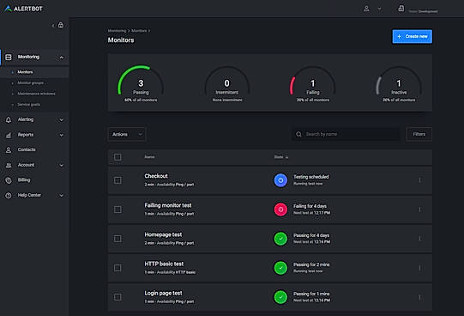Open the more options menu for Checkout

click(x=419, y=180)
